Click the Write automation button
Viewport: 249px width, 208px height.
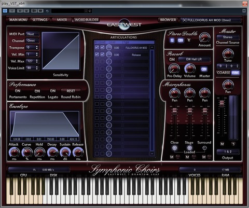[26, 11]
